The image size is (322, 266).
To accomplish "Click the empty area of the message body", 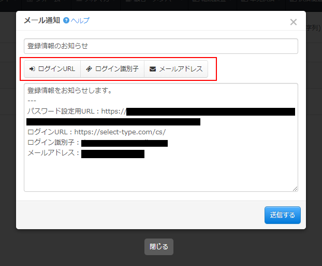I will point(160,174).
